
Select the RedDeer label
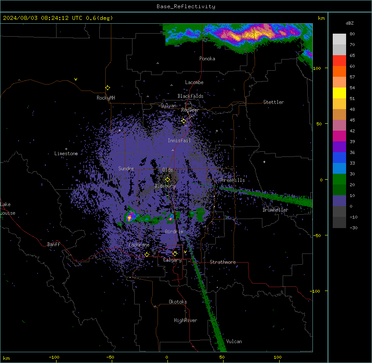190,110
